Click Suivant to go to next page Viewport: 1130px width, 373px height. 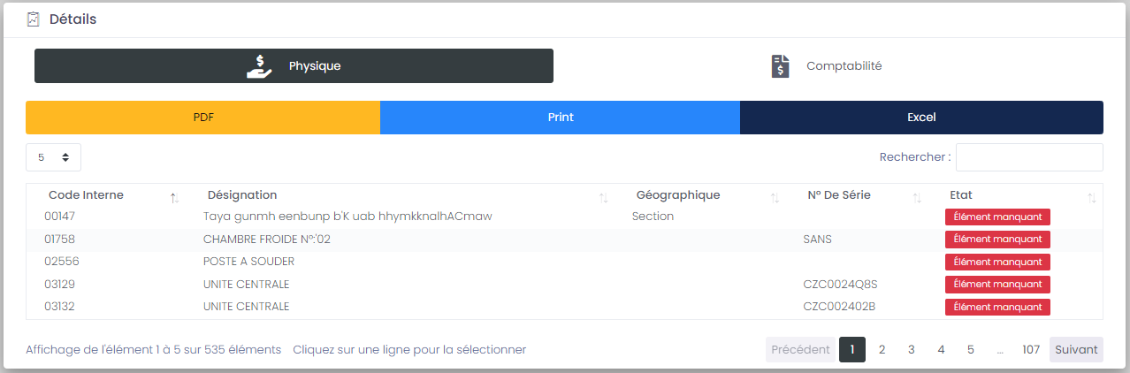[1076, 350]
